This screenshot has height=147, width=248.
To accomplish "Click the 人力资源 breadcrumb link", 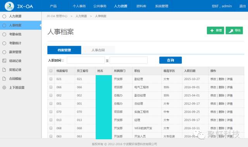I will point(81,16).
